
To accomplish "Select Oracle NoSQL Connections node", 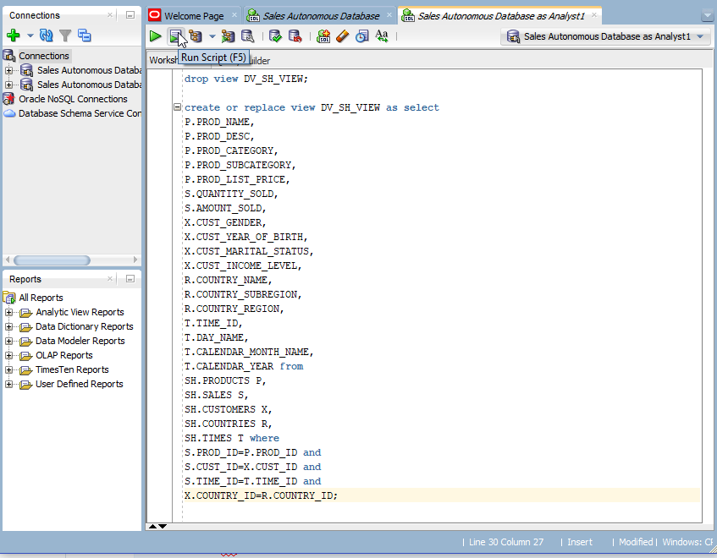I will click(73, 99).
